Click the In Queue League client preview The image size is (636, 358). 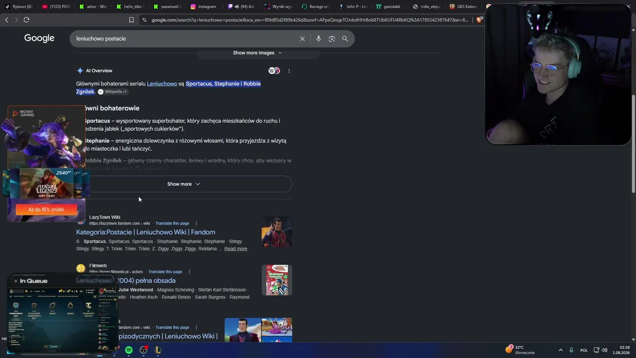tap(63, 313)
